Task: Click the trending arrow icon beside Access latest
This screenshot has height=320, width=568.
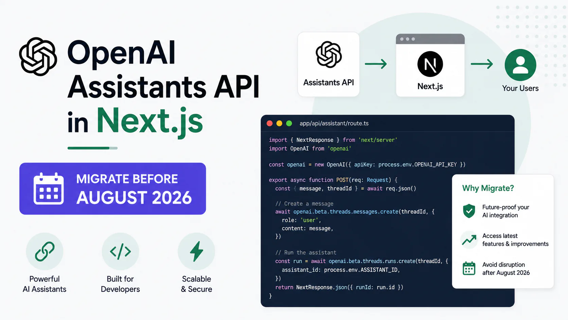Action: click(469, 240)
